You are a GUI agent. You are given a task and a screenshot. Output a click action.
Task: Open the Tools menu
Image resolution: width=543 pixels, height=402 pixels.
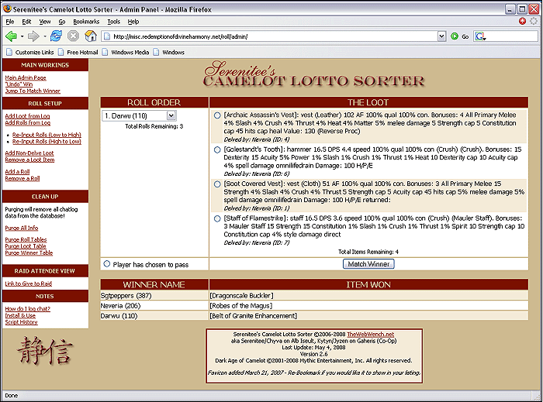[x=114, y=22]
